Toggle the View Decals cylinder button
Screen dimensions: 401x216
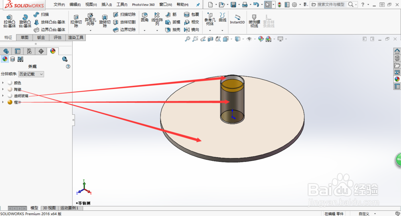click(x=12, y=59)
